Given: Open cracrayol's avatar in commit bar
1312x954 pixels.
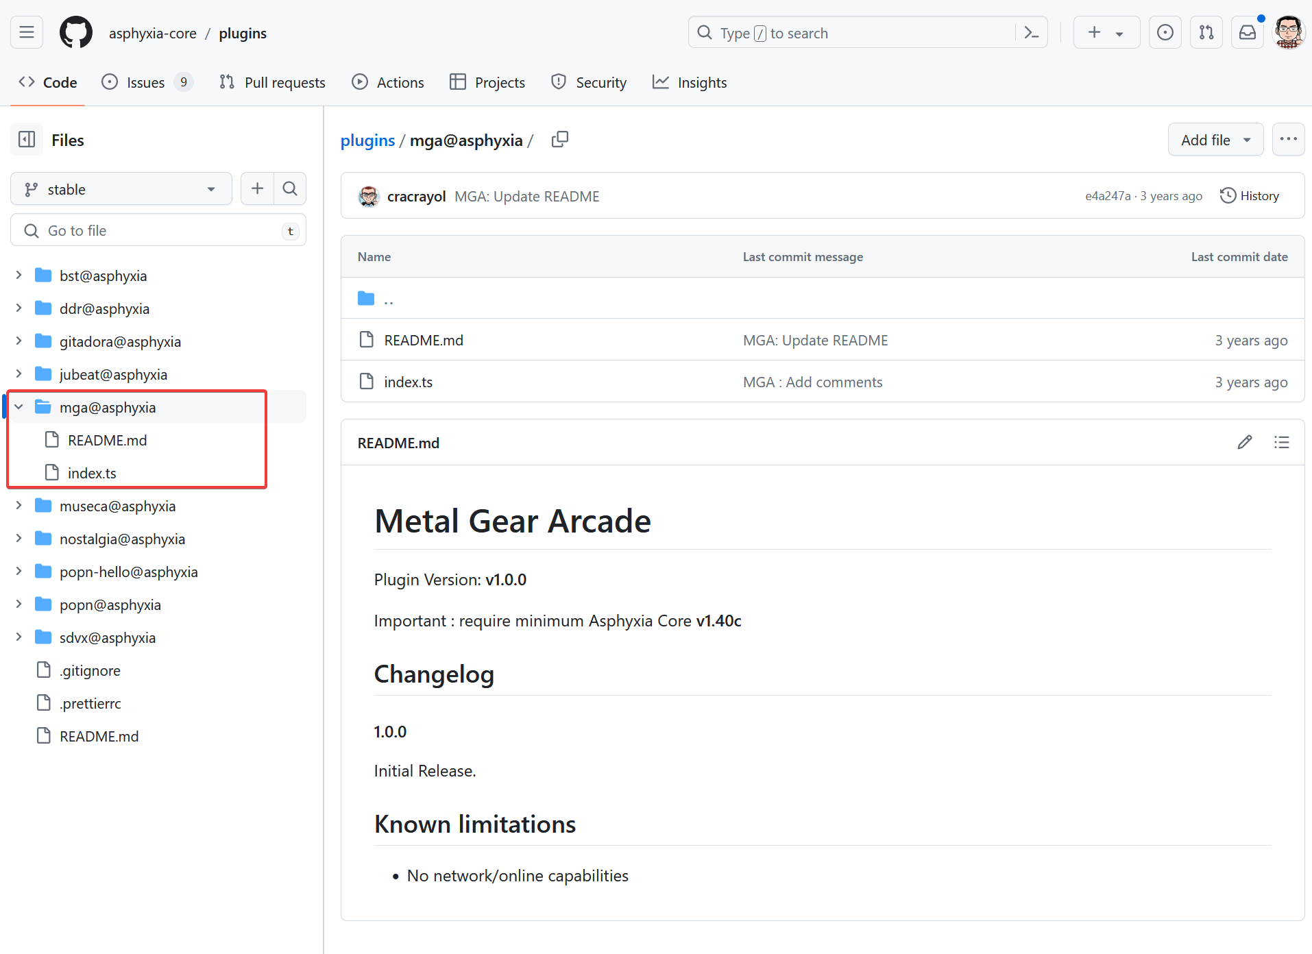Looking at the screenshot, I should pyautogui.click(x=369, y=196).
